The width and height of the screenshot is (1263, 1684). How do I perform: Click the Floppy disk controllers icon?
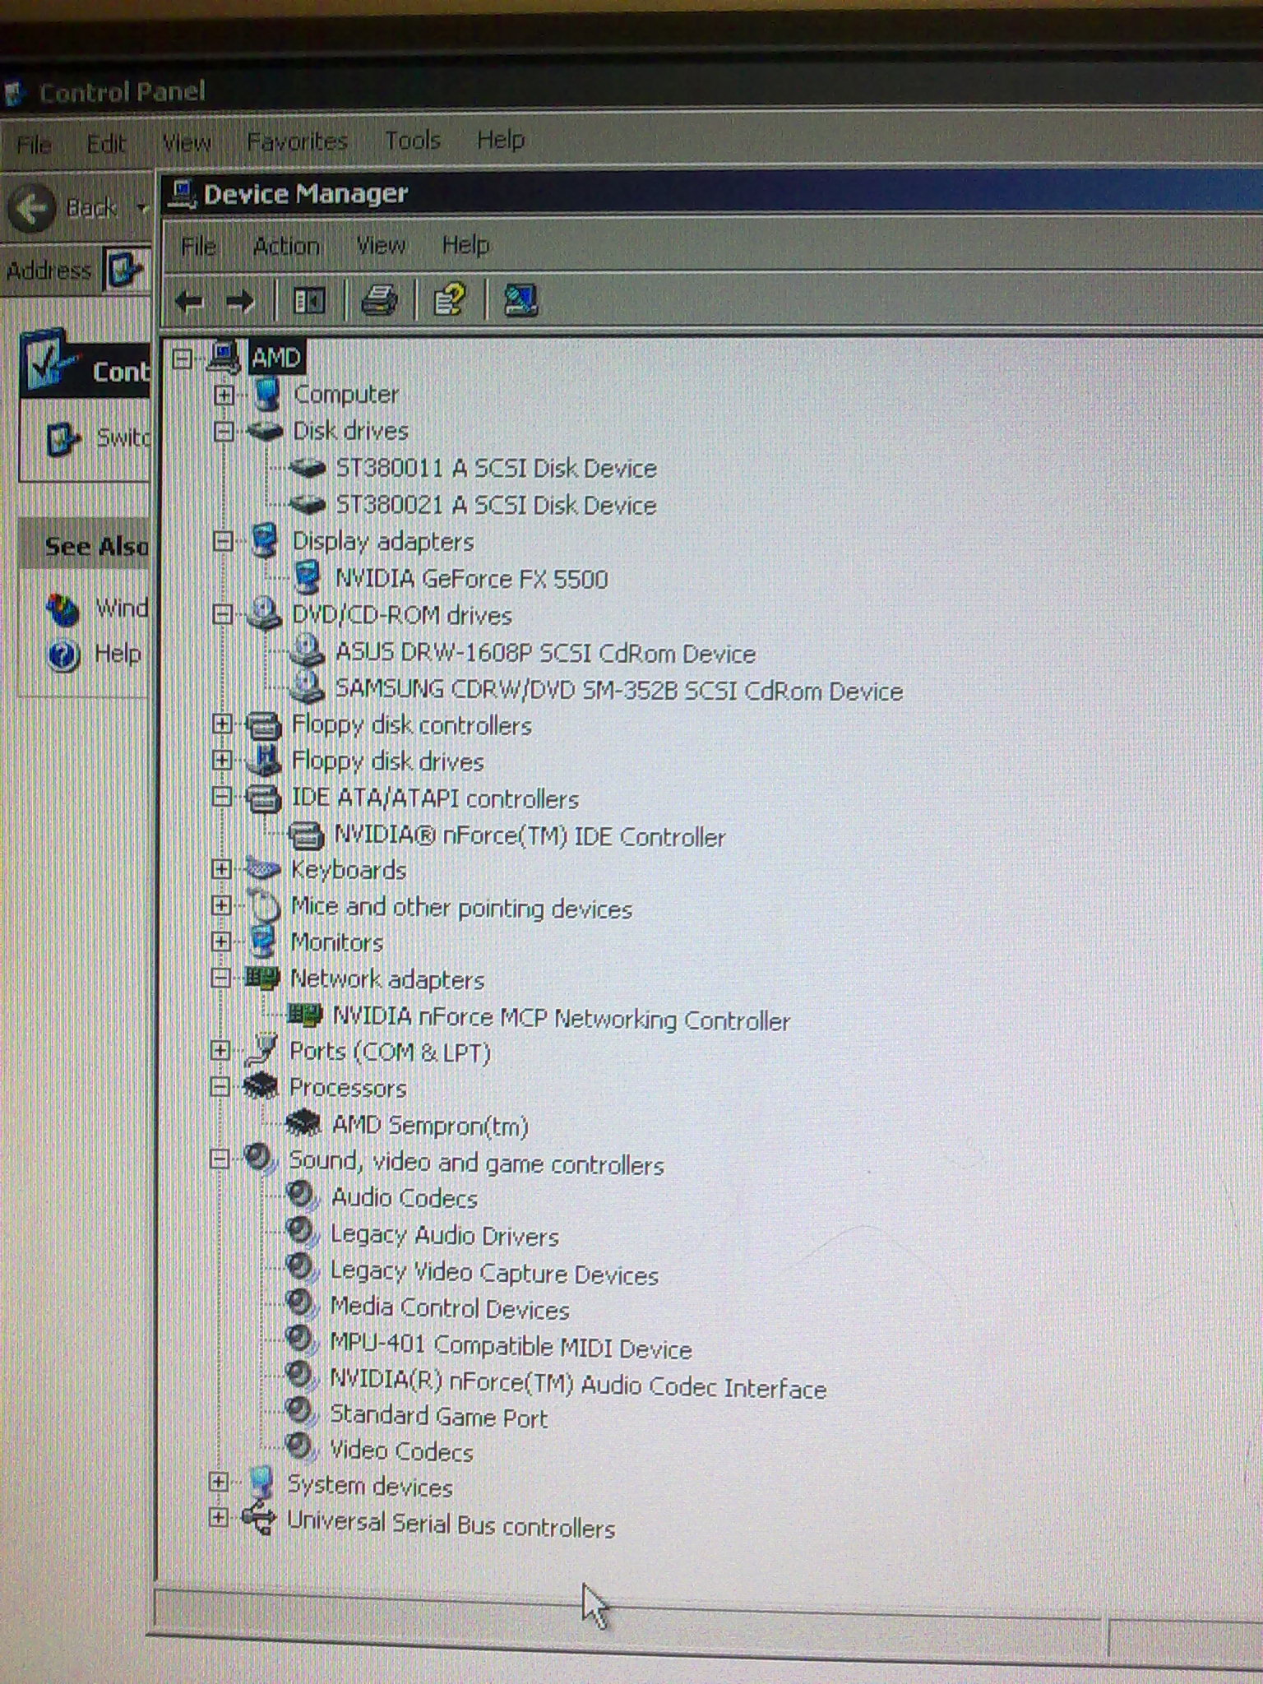click(x=264, y=725)
